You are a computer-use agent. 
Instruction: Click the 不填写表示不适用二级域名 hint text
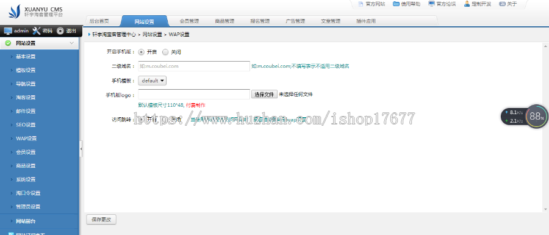(x=320, y=66)
